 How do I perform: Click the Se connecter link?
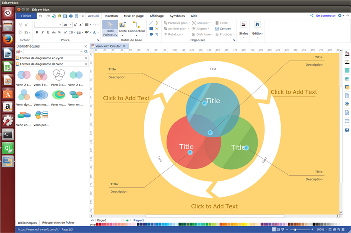[326, 16]
